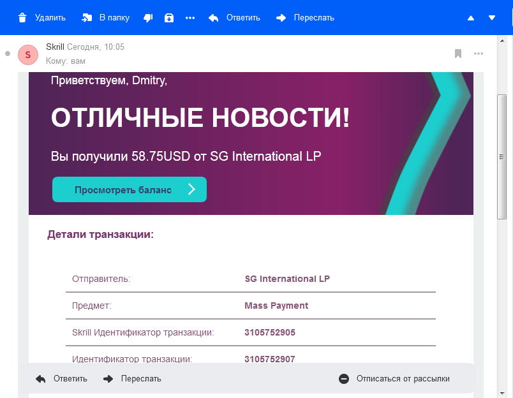The height and width of the screenshot is (398, 513).
Task: Click the text about 58.75USD received
Action: tap(186, 156)
